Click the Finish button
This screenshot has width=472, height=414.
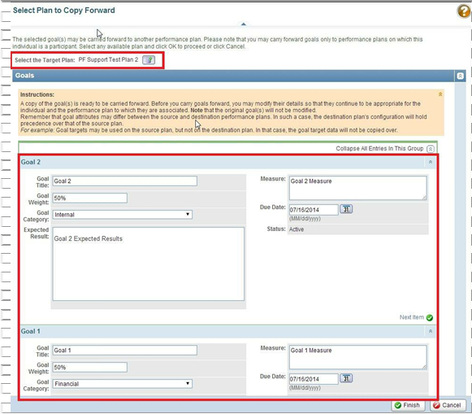pyautogui.click(x=408, y=405)
